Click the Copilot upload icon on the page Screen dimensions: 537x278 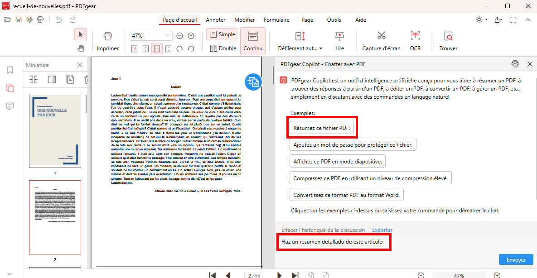[253, 82]
